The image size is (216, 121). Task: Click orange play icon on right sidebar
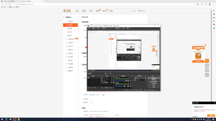[207, 61]
